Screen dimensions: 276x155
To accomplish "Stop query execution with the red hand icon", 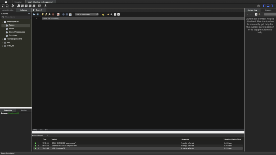I will (x=53, y=14).
